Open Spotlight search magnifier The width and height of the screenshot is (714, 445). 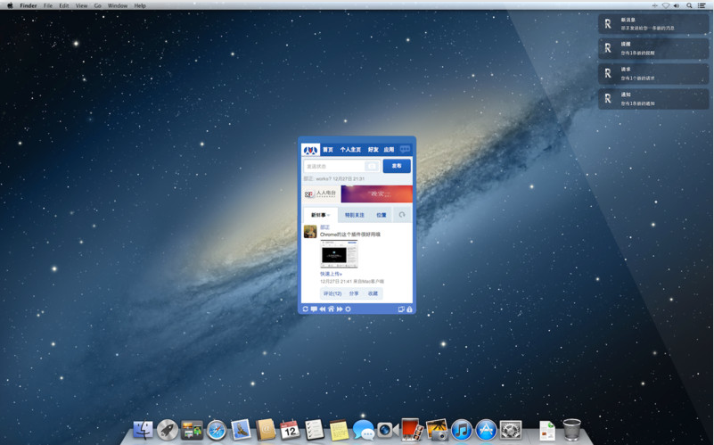point(689,5)
